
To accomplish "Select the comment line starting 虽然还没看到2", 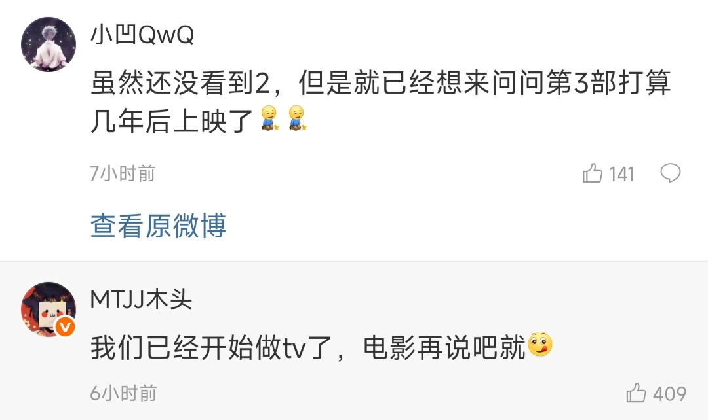I will [381, 82].
